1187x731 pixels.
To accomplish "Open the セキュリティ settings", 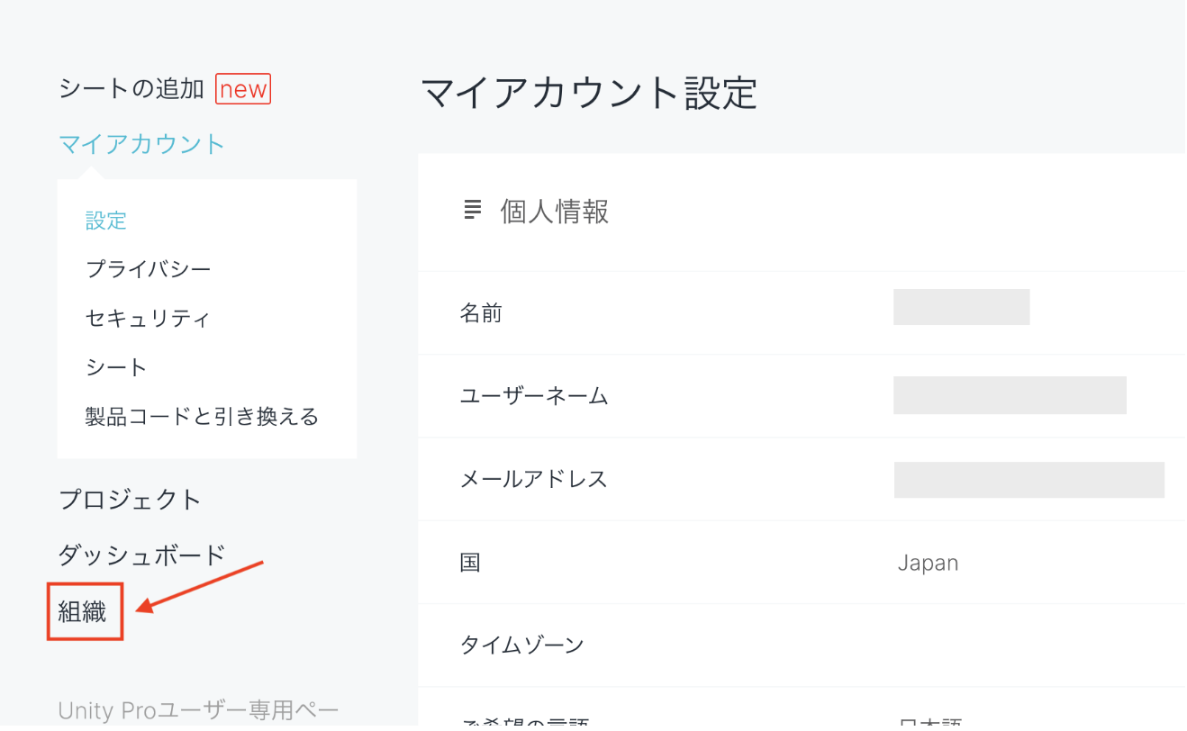I will 148,319.
